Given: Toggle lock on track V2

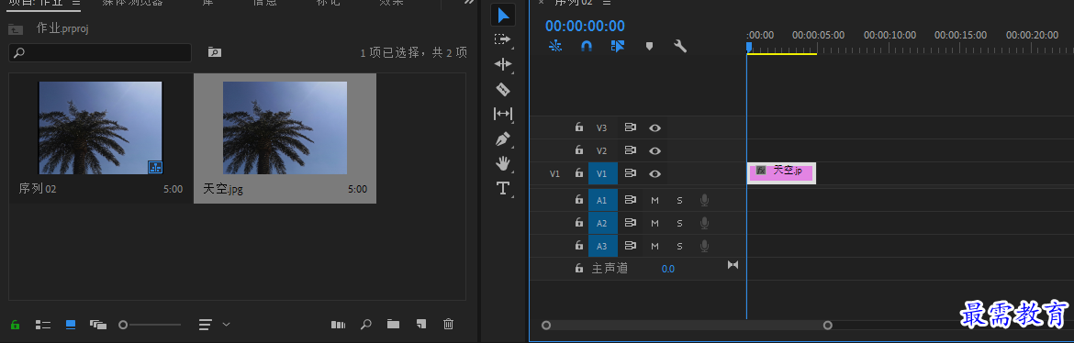Looking at the screenshot, I should (579, 150).
